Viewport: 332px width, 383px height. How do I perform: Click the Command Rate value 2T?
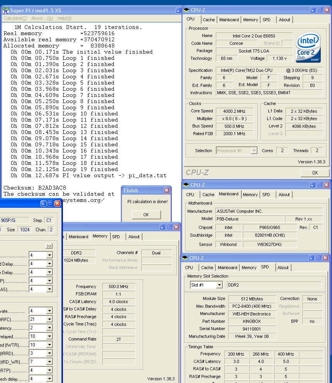coord(119,339)
